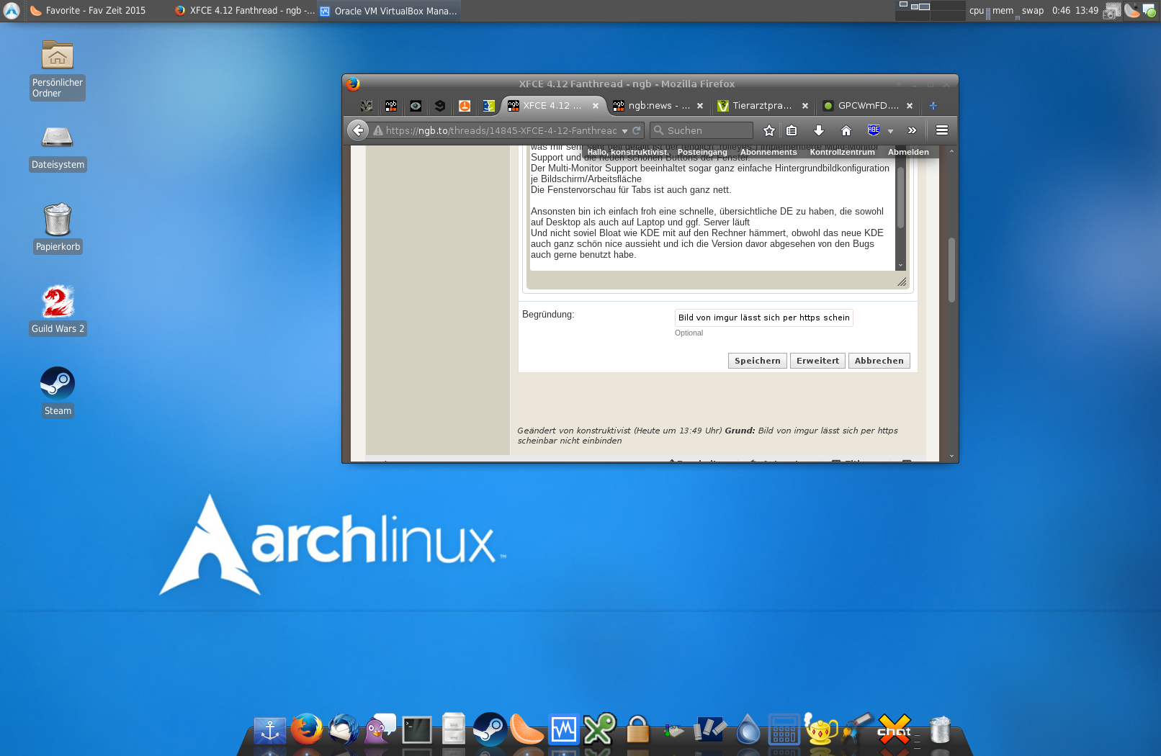The width and height of the screenshot is (1161, 756).
Task: Click the Begründung text field
Action: (x=763, y=318)
